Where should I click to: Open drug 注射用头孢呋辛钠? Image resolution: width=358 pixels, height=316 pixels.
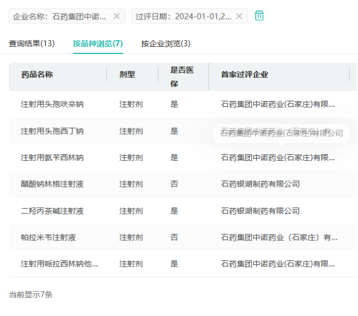[52, 104]
